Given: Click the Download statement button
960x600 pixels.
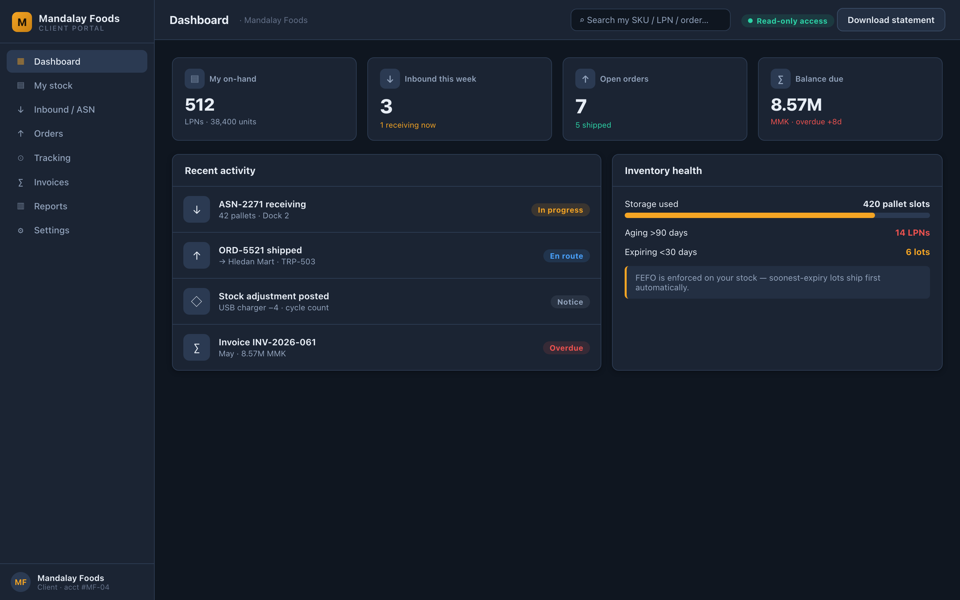Looking at the screenshot, I should [891, 20].
